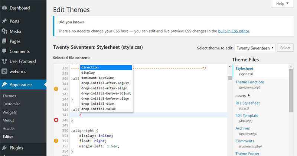Open Archives file link
This screenshot has height=156, width=297.
[243, 128]
